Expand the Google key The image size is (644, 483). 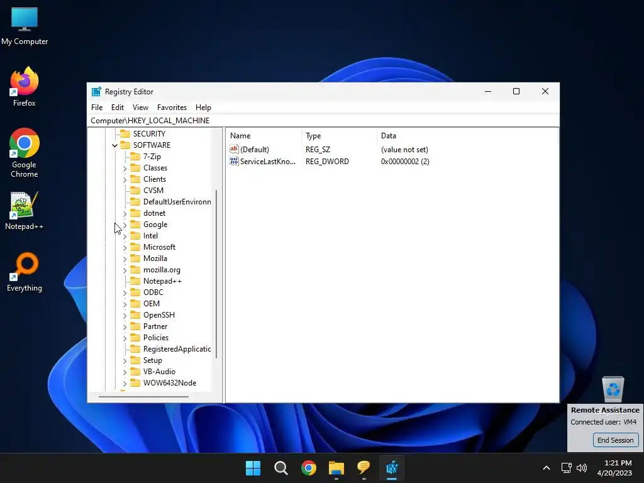tap(125, 225)
